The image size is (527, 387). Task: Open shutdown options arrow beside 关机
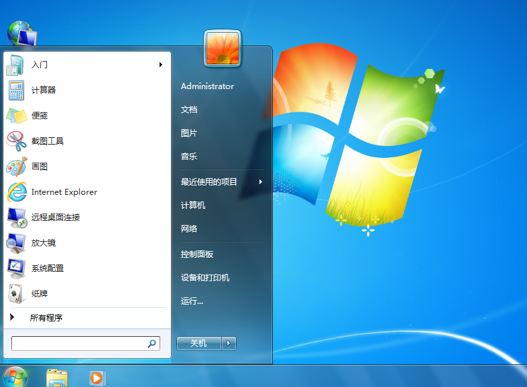click(229, 343)
